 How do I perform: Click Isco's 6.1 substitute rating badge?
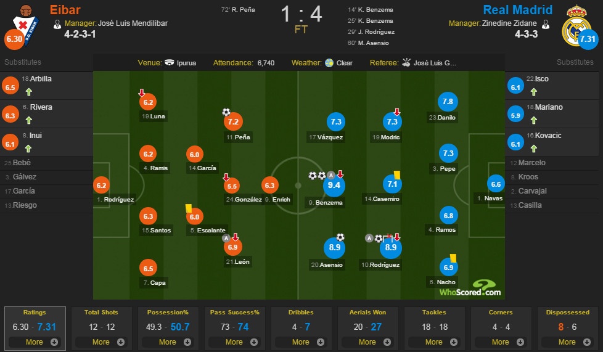pyautogui.click(x=517, y=88)
